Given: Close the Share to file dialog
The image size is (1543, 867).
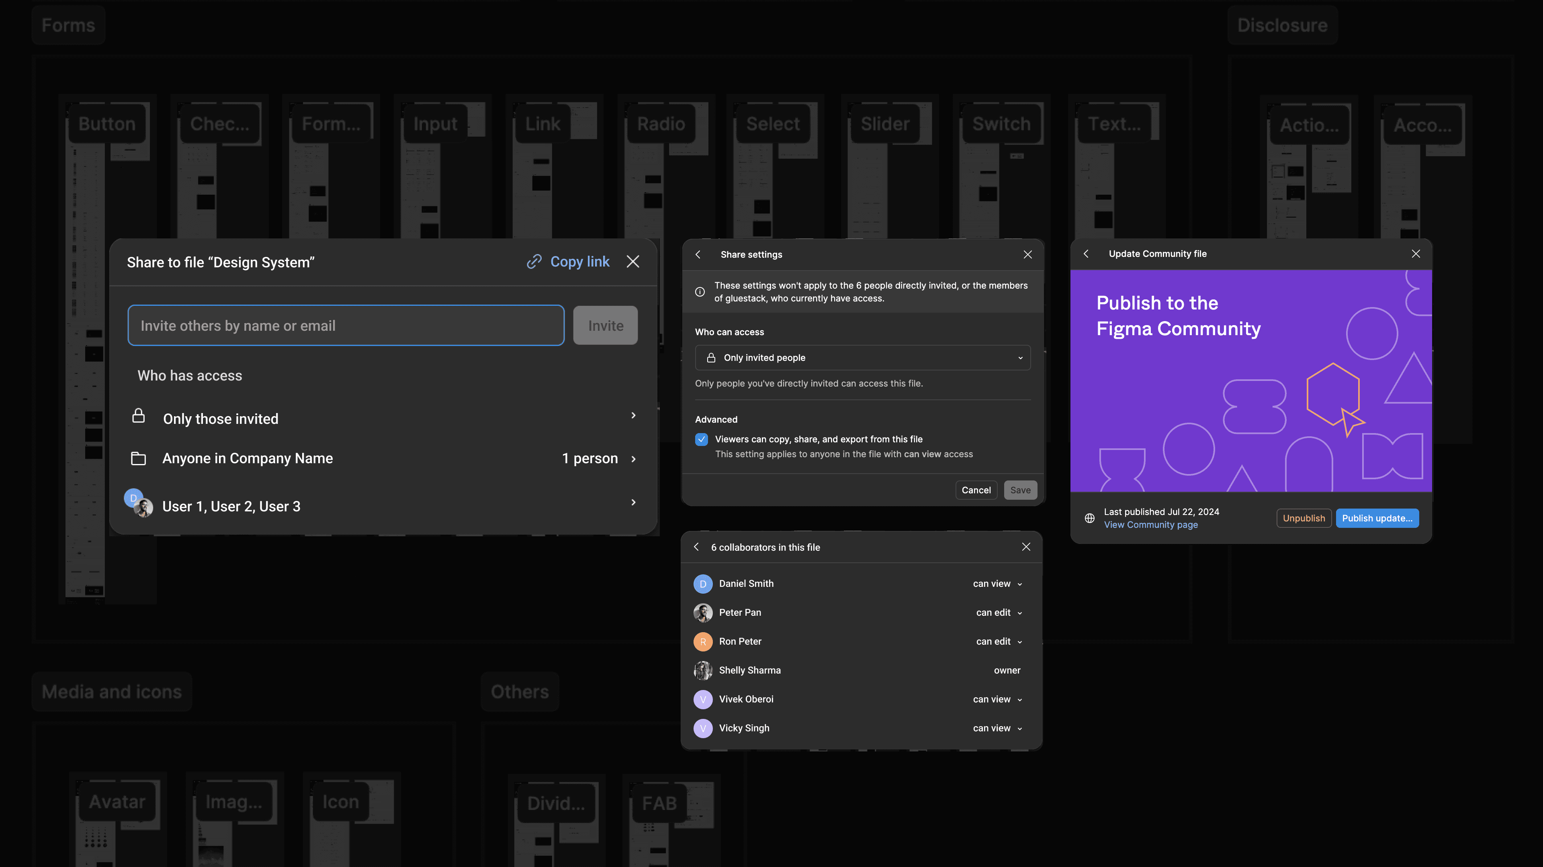Looking at the screenshot, I should click(x=632, y=262).
